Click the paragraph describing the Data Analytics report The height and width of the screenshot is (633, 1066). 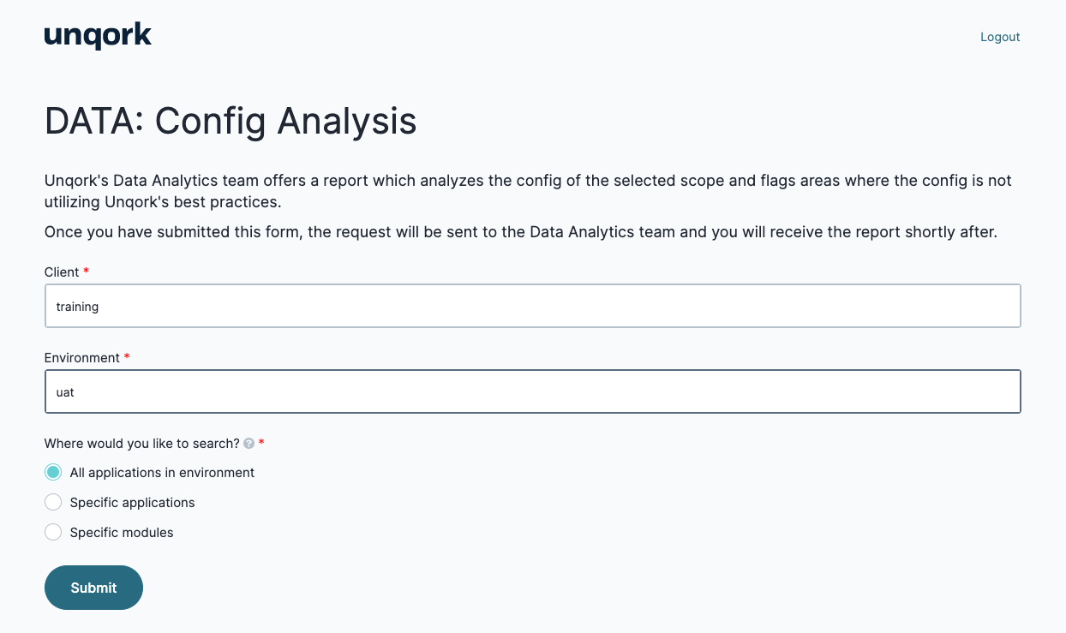pos(528,192)
